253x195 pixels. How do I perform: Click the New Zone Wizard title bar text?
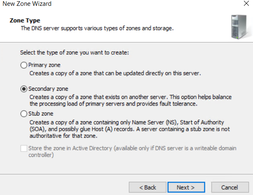(x=27, y=4)
